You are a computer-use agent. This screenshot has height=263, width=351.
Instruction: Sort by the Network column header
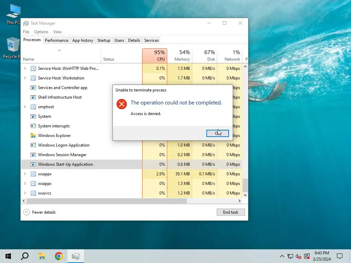[230, 56]
